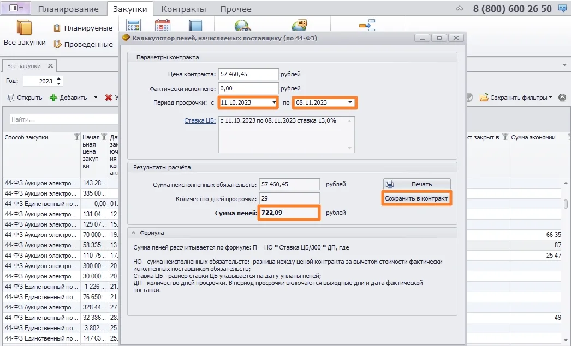Switch to the Закупки tab
This screenshot has height=346, width=571.
click(x=130, y=9)
